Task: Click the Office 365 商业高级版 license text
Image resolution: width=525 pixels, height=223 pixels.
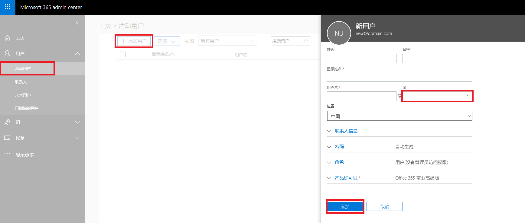Action: pos(417,178)
